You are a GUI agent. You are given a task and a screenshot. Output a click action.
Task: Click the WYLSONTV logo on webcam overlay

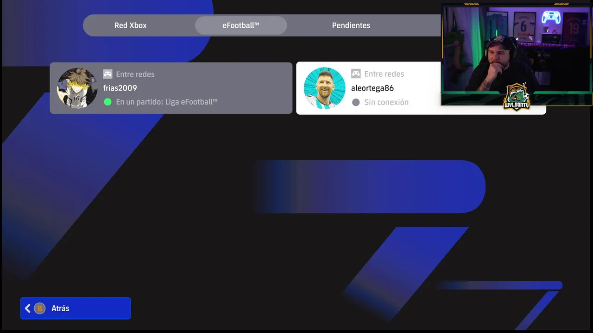[x=517, y=97]
